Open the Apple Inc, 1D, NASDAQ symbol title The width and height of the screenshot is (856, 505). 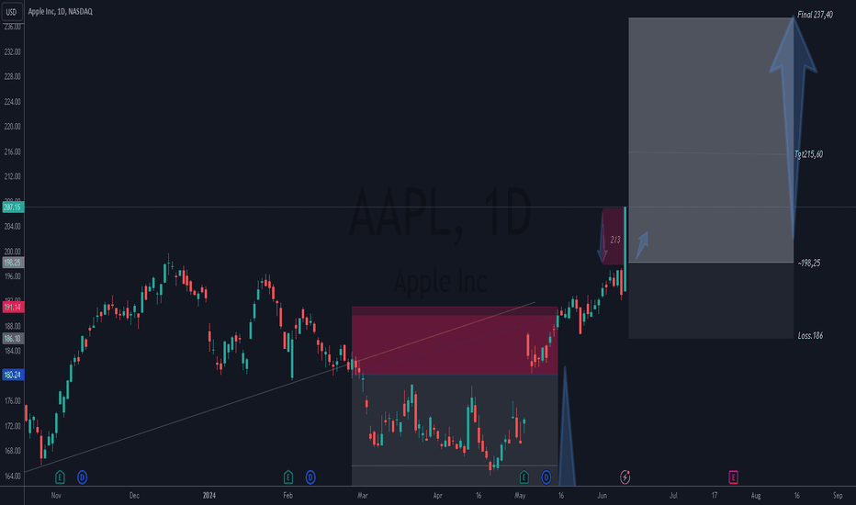tap(60, 11)
